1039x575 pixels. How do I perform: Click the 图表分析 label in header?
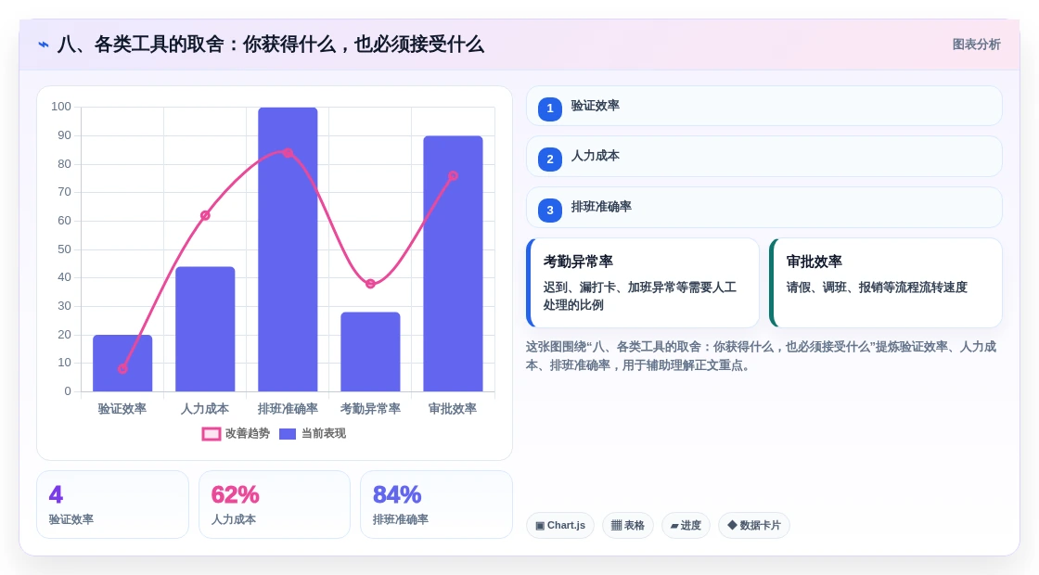(976, 45)
